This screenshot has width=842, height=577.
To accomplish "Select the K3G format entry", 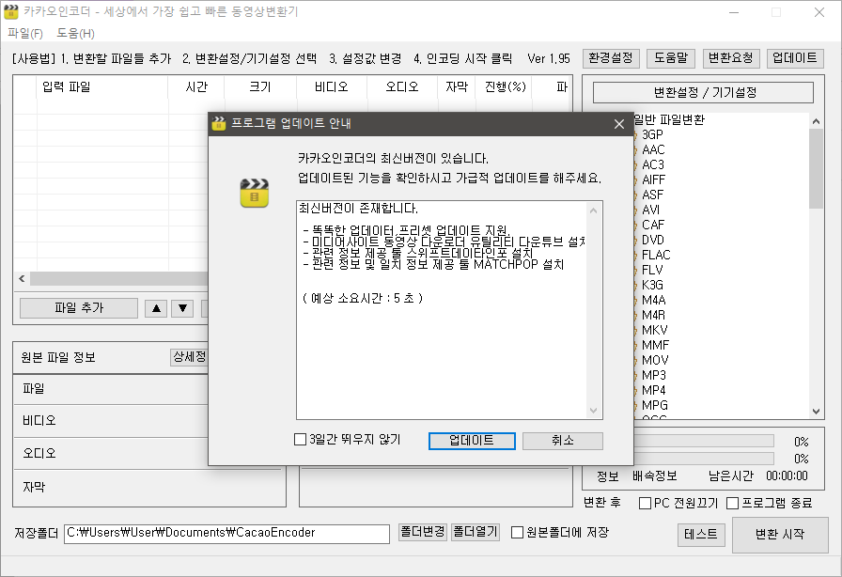I will [652, 286].
